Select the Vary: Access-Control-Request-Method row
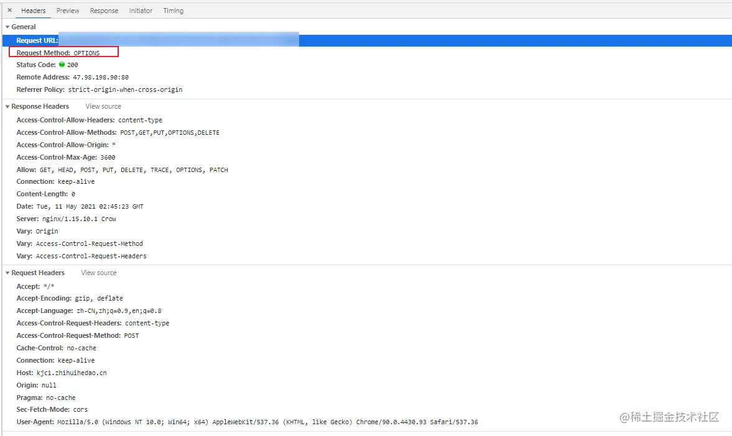Viewport: 732px width, 436px height. point(80,243)
